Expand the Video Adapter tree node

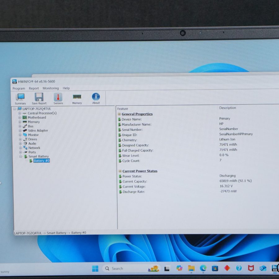tap(20, 131)
